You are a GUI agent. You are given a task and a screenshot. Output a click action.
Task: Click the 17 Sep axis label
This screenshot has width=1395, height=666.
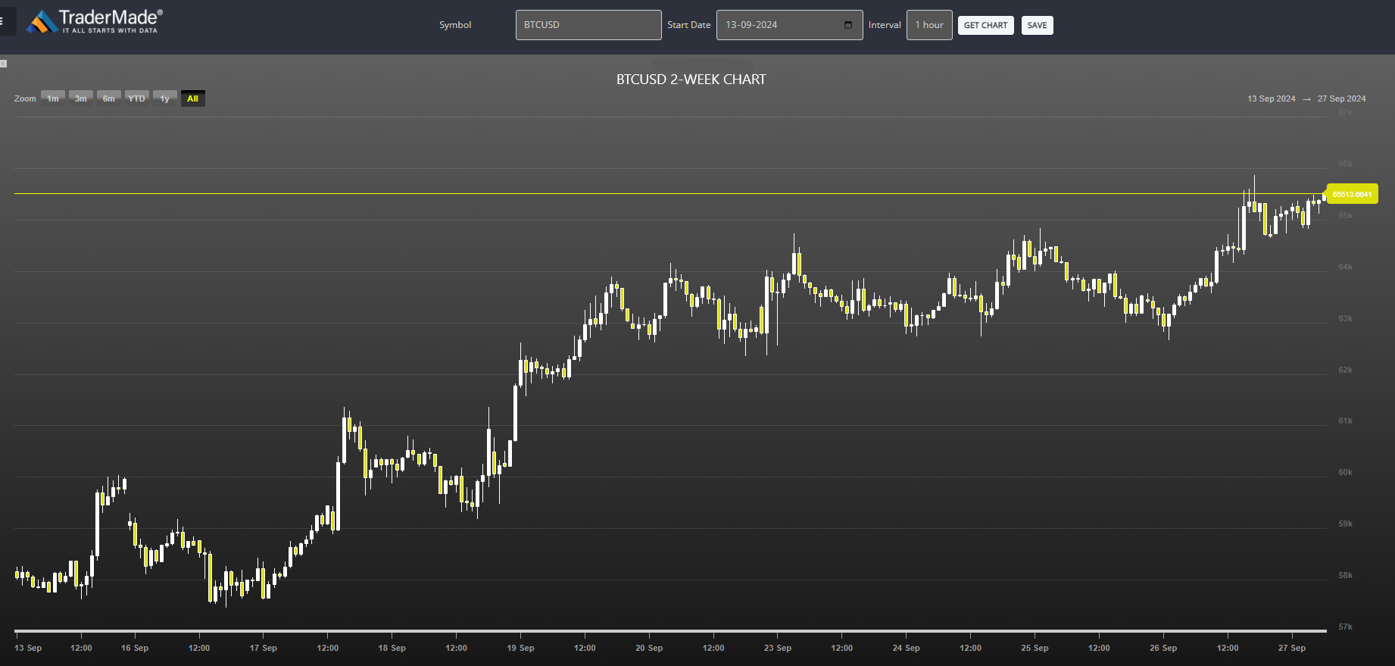264,648
